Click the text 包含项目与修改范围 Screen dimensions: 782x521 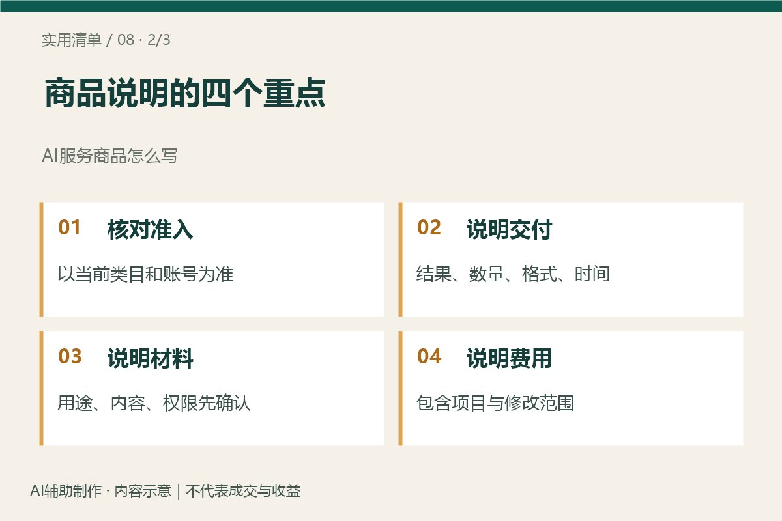495,402
